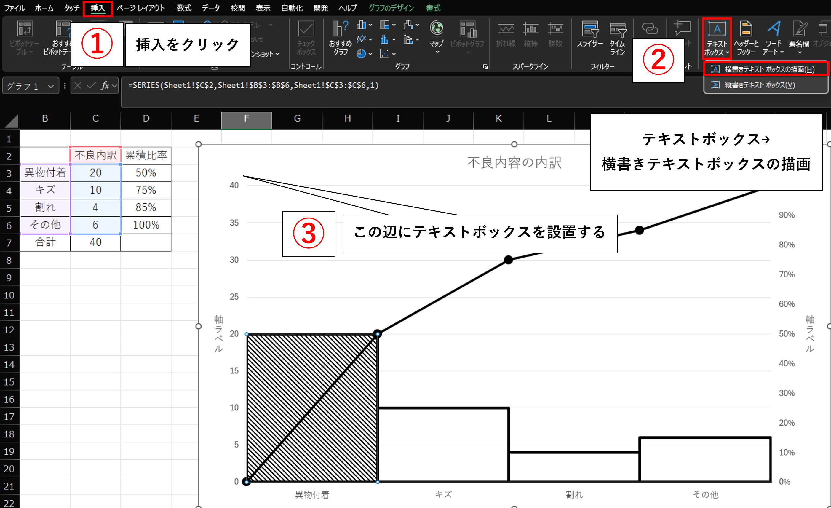The height and width of the screenshot is (508, 831).
Task: Click the formula bar enter checkmark icon
Action: [91, 86]
